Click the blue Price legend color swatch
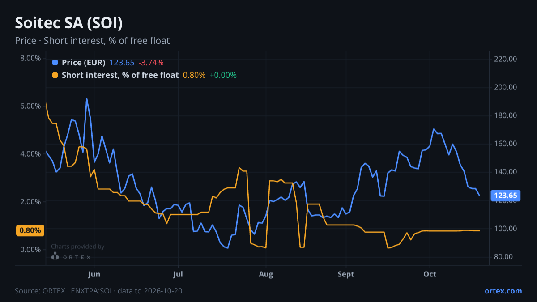The image size is (537, 302). [55, 63]
